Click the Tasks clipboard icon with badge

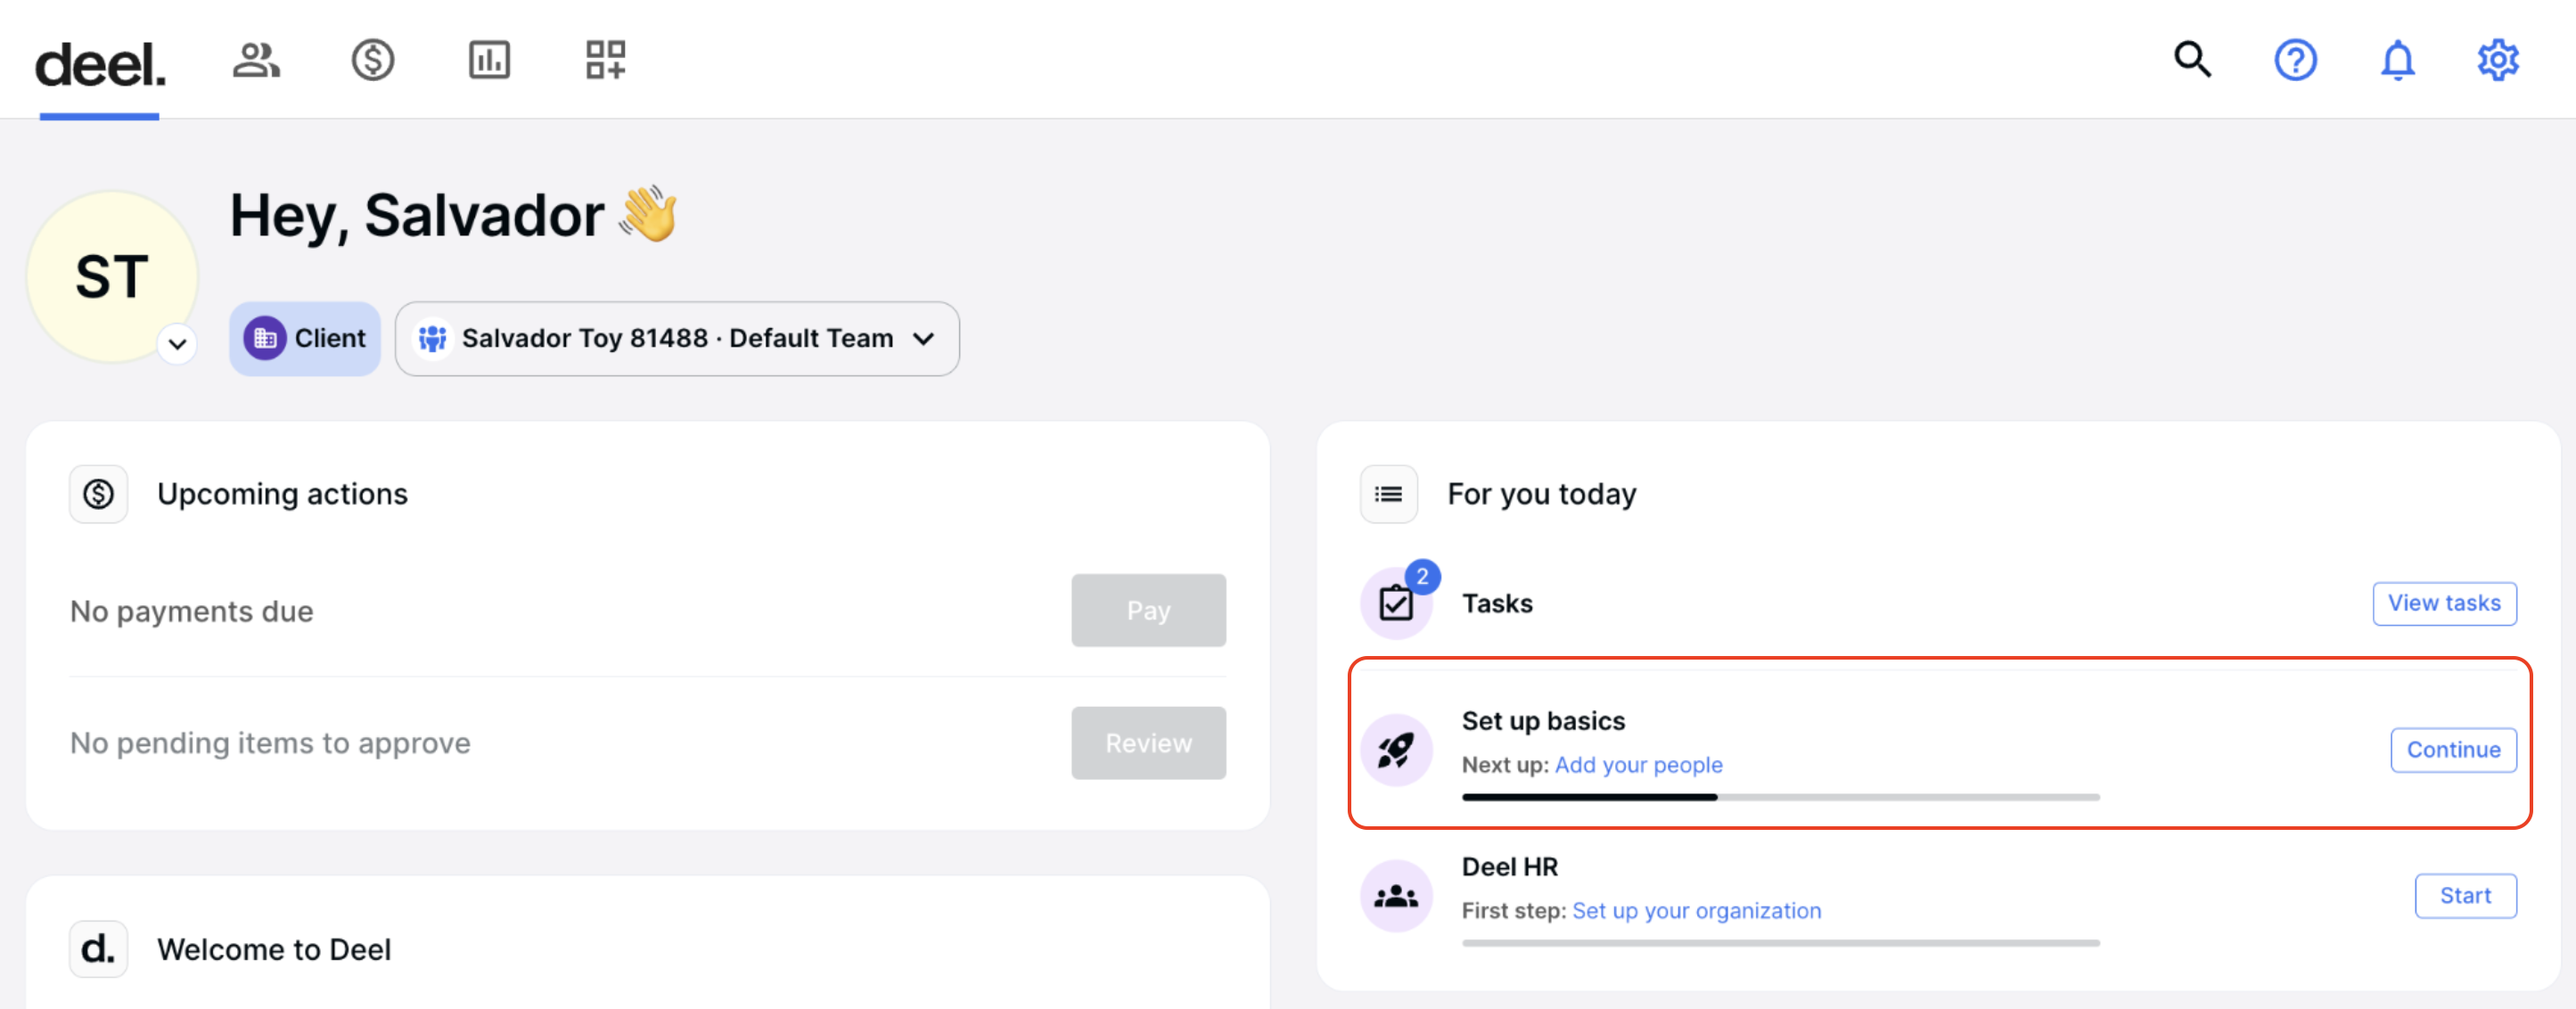pos(1397,603)
